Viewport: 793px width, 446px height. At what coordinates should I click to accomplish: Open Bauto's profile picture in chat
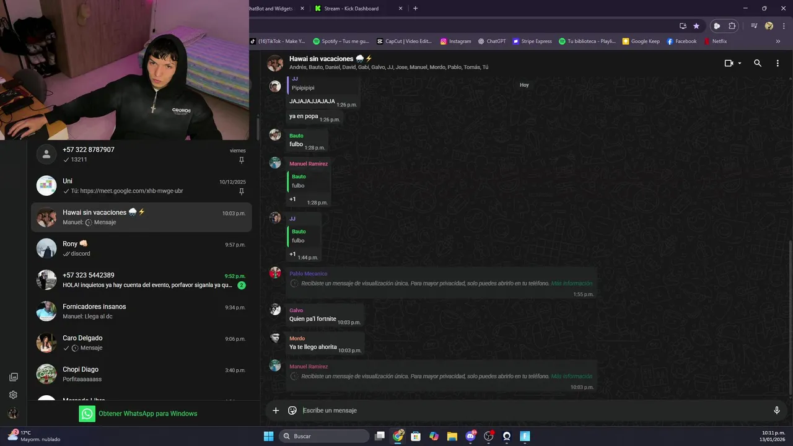(x=275, y=134)
